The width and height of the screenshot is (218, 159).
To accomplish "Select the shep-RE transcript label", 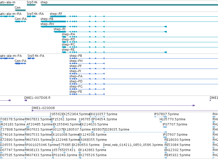I will [68, 50].
